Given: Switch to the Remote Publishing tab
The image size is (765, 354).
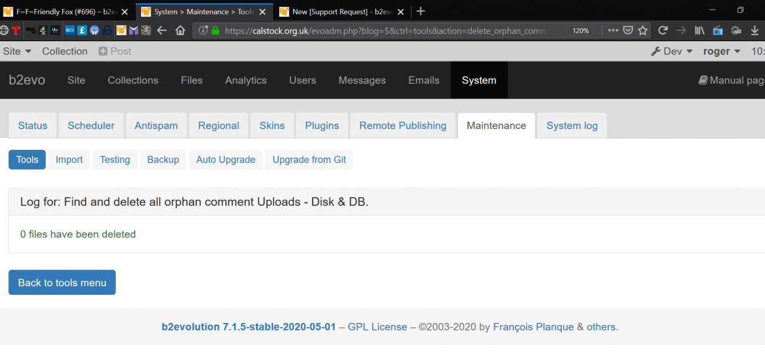Looking at the screenshot, I should pos(403,125).
